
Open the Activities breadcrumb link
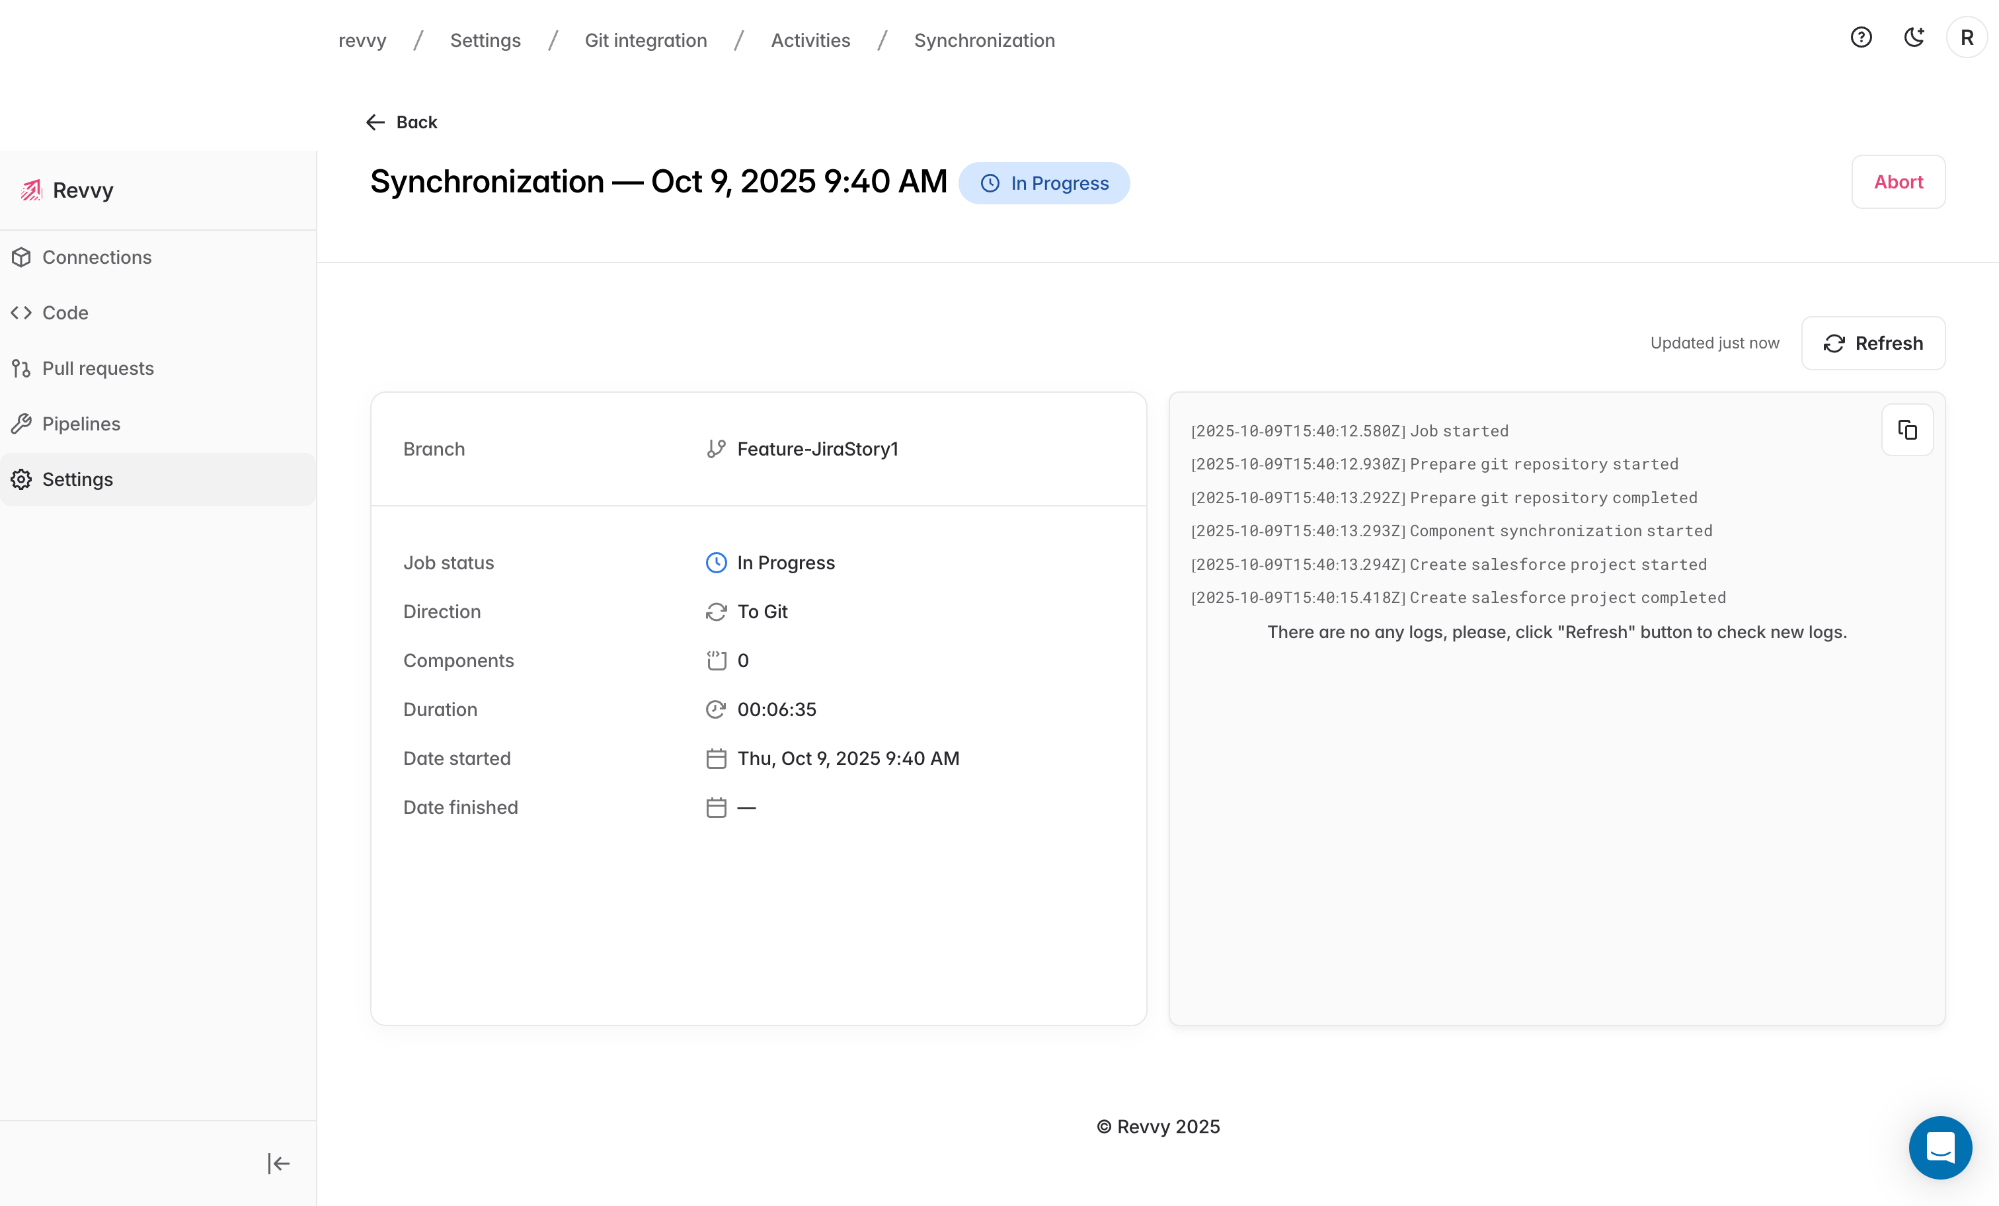[810, 40]
